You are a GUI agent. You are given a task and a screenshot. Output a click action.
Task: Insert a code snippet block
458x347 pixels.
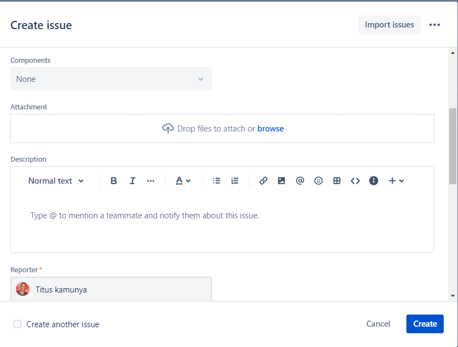click(355, 181)
